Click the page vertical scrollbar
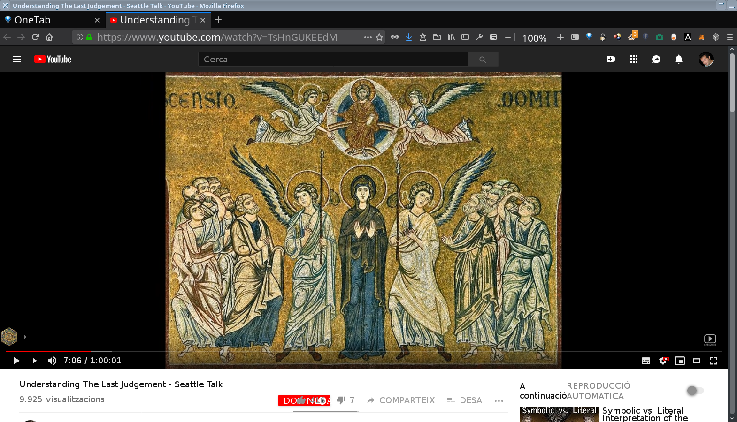Image resolution: width=737 pixels, height=422 pixels. pos(732,82)
